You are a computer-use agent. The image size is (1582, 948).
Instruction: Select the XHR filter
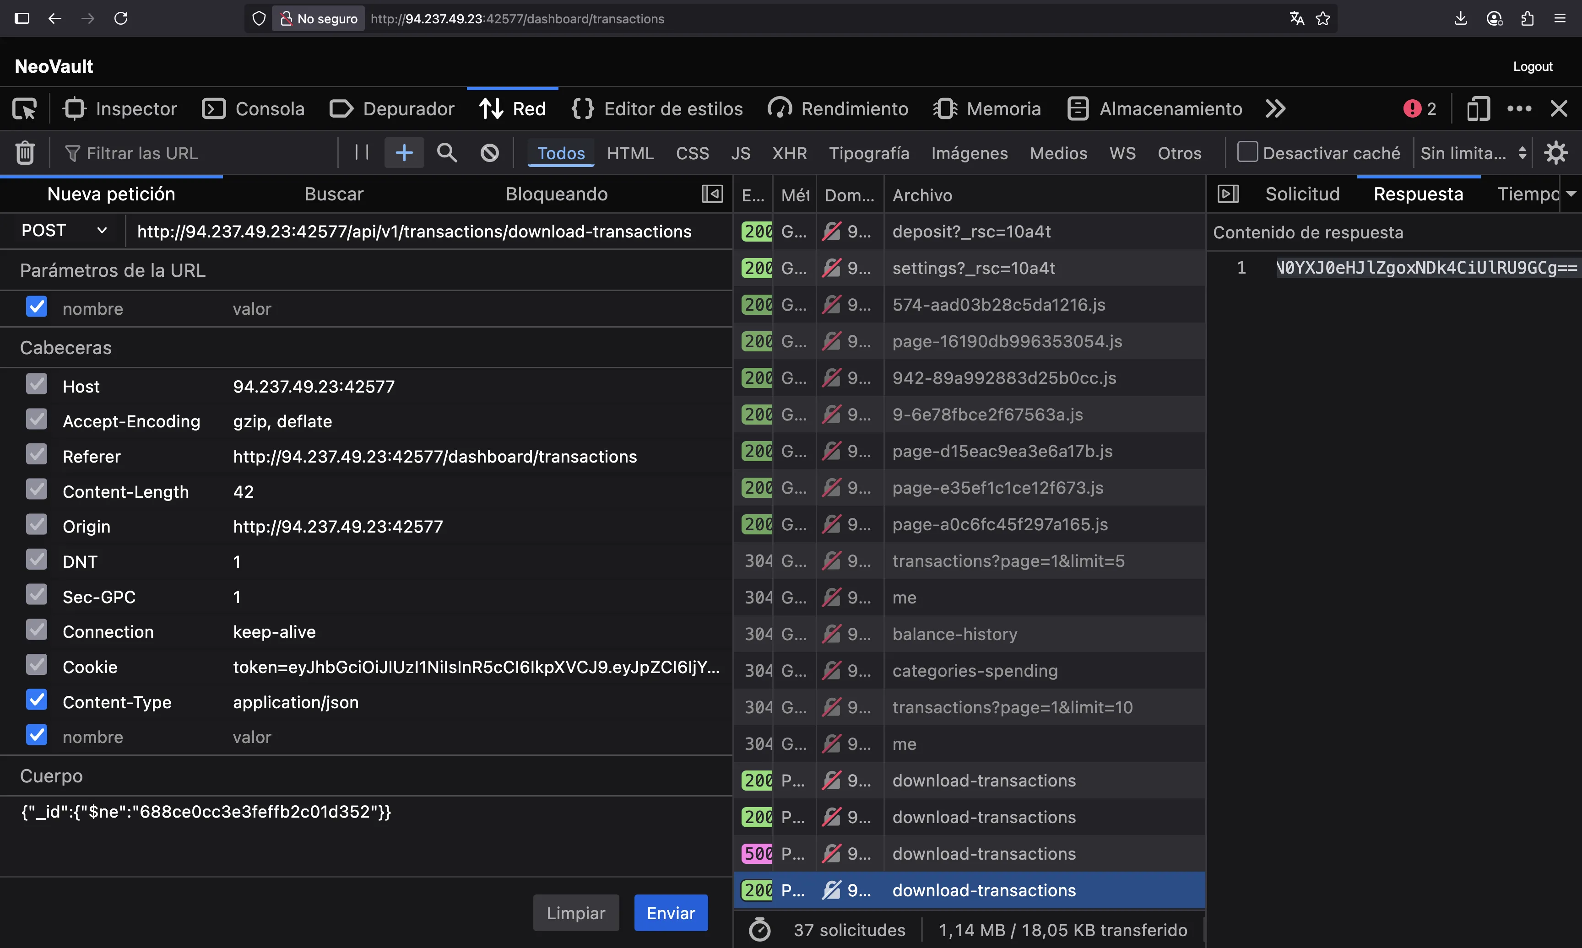click(789, 153)
